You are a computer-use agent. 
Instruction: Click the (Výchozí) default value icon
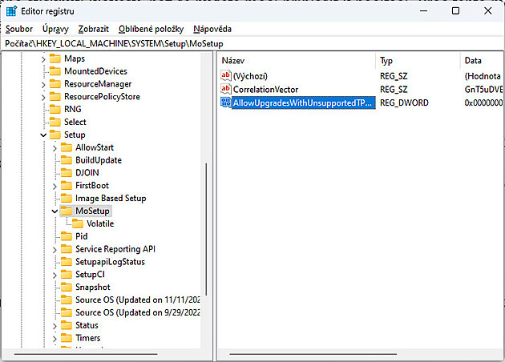coord(225,74)
